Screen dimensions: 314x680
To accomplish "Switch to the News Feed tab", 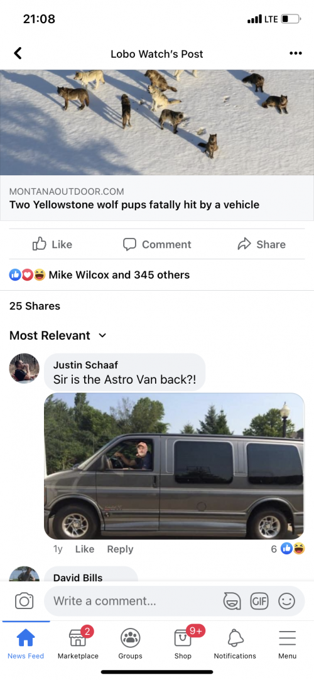I will click(x=26, y=644).
